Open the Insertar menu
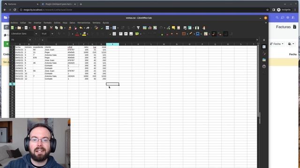 37,23
